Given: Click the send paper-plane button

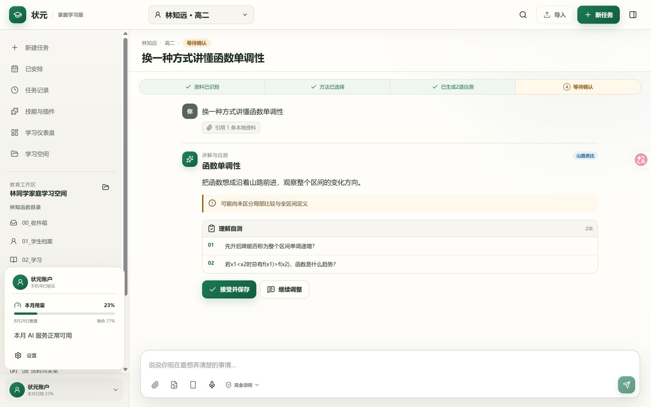Looking at the screenshot, I should tap(627, 385).
